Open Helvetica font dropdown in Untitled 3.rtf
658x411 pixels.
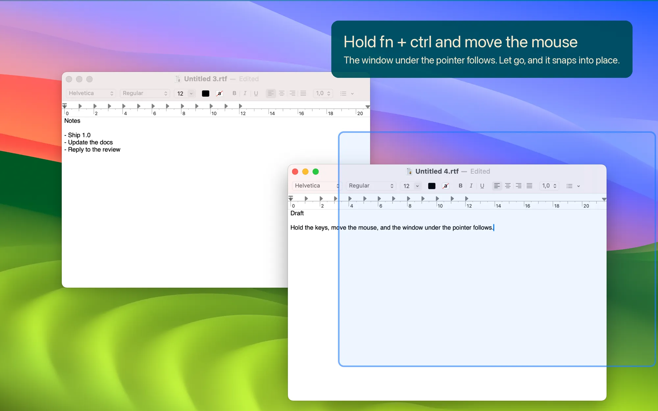[91, 93]
